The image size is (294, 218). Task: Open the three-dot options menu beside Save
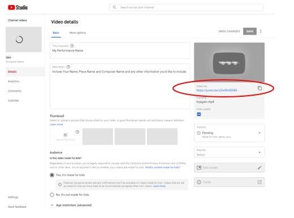pyautogui.click(x=261, y=31)
